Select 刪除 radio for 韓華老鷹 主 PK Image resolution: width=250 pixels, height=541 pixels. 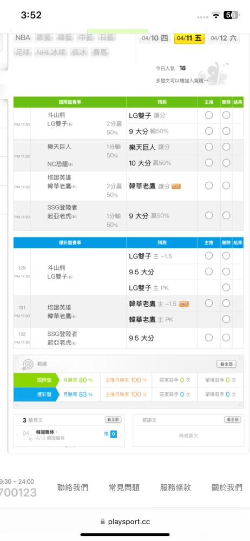226,320
